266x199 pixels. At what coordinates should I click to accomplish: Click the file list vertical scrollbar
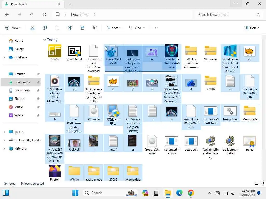coord(264,94)
